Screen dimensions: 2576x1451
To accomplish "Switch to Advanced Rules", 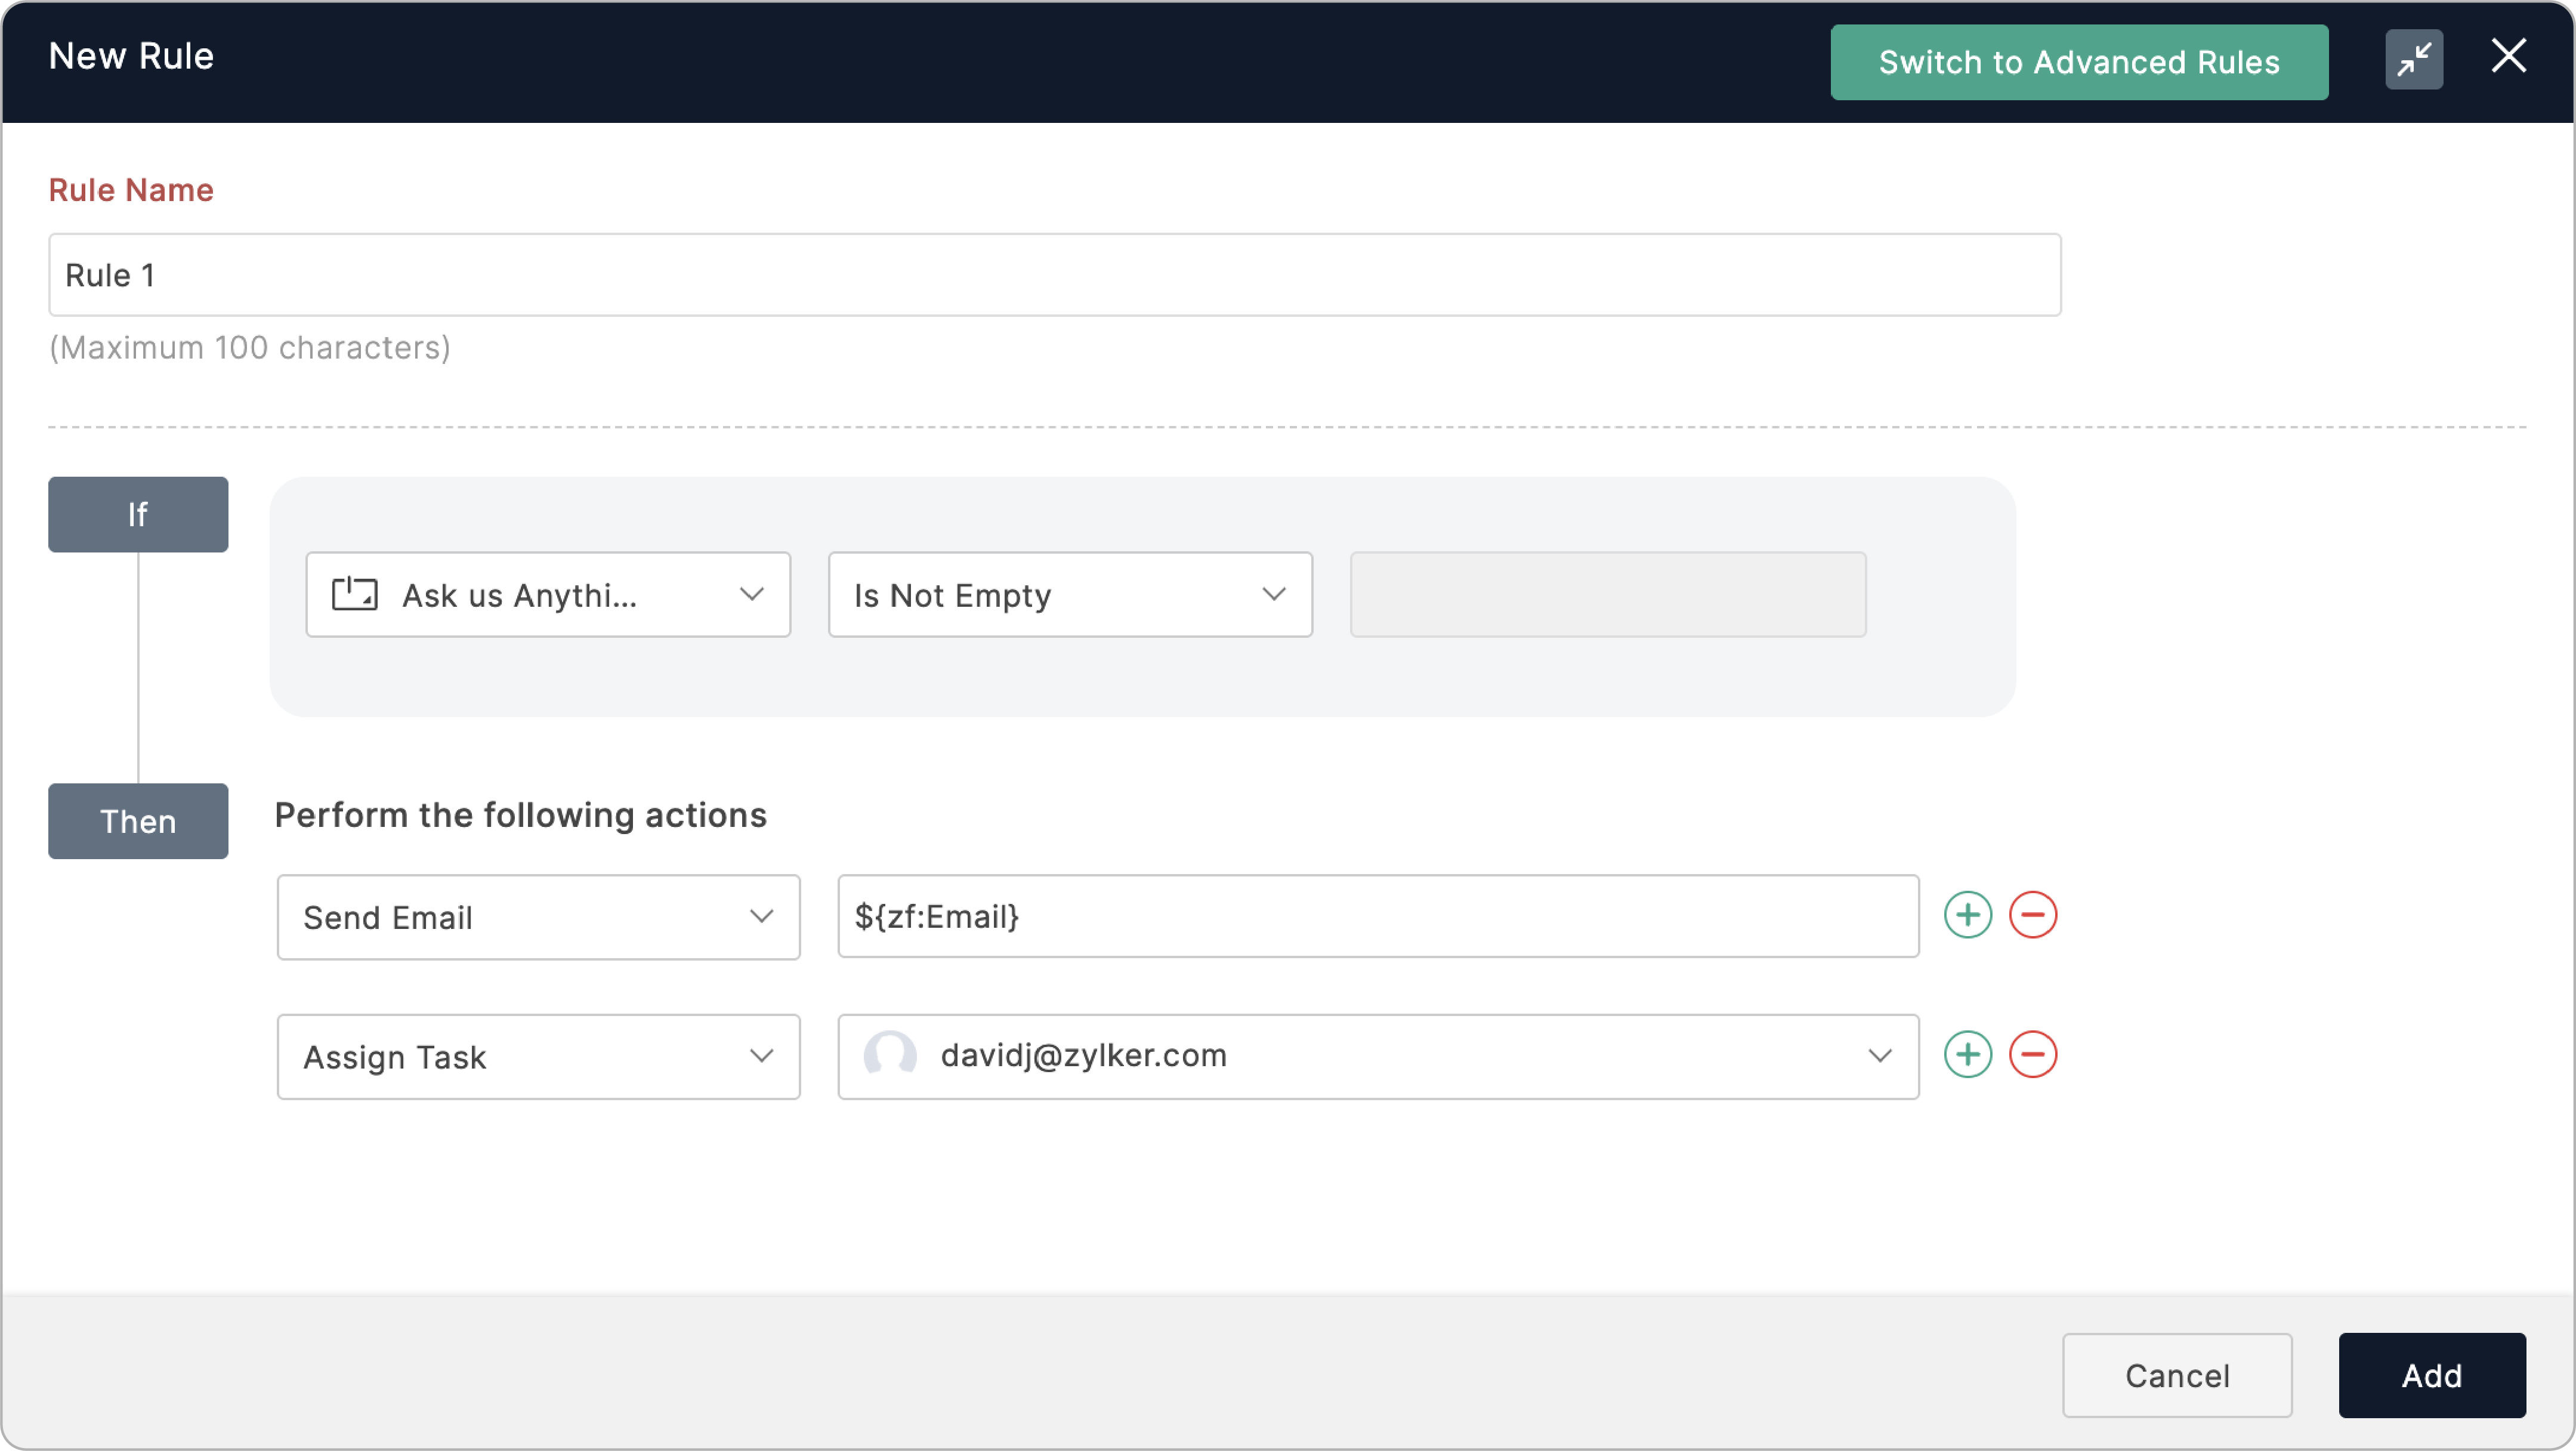I will [2078, 62].
